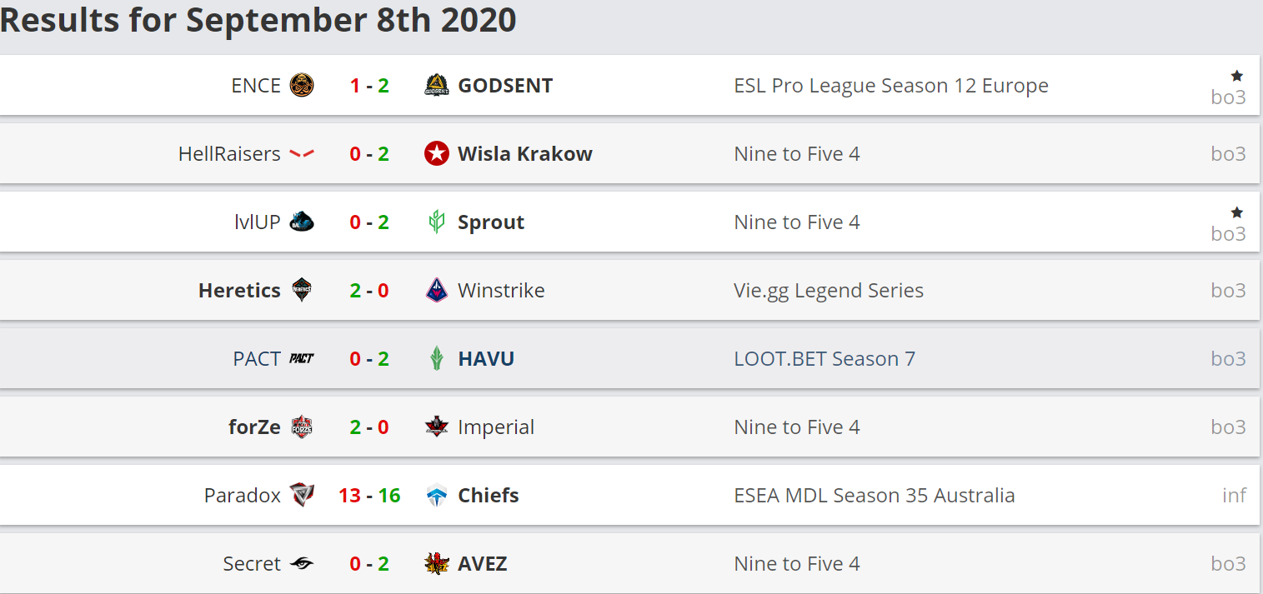Image resolution: width=1263 pixels, height=594 pixels.
Task: Click the ENCE team logo
Action: pos(302,86)
